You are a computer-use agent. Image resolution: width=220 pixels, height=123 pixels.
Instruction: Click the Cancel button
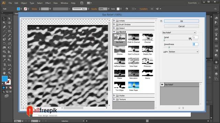(181, 26)
